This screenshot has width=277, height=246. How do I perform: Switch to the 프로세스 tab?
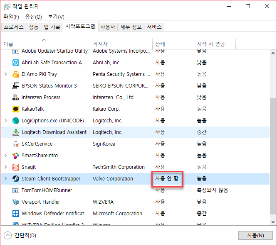pos(14,27)
